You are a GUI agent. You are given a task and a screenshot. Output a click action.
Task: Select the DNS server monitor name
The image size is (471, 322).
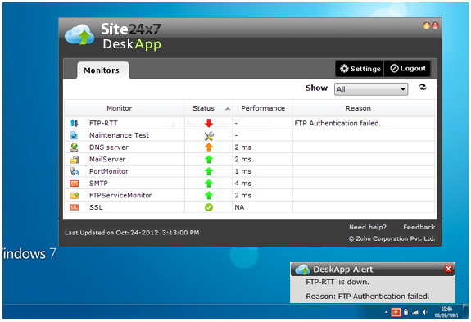[109, 147]
